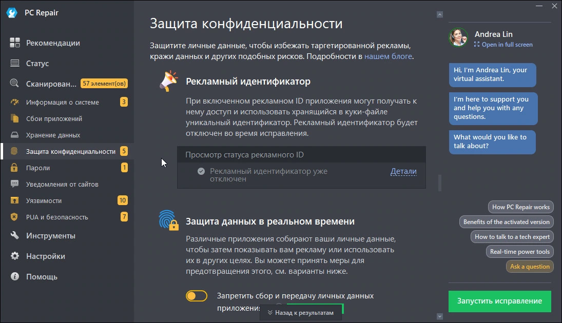Click the Помощь info icon
The height and width of the screenshot is (323, 562).
point(15,276)
